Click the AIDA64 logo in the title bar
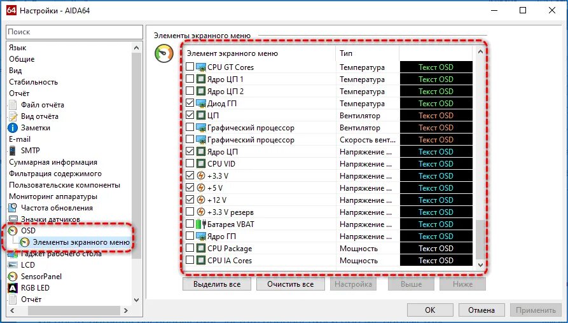Image resolution: width=568 pixels, height=323 pixels. coord(11,10)
